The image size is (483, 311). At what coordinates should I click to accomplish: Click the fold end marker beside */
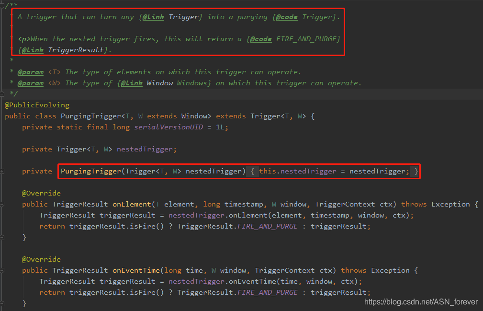(x=2, y=94)
